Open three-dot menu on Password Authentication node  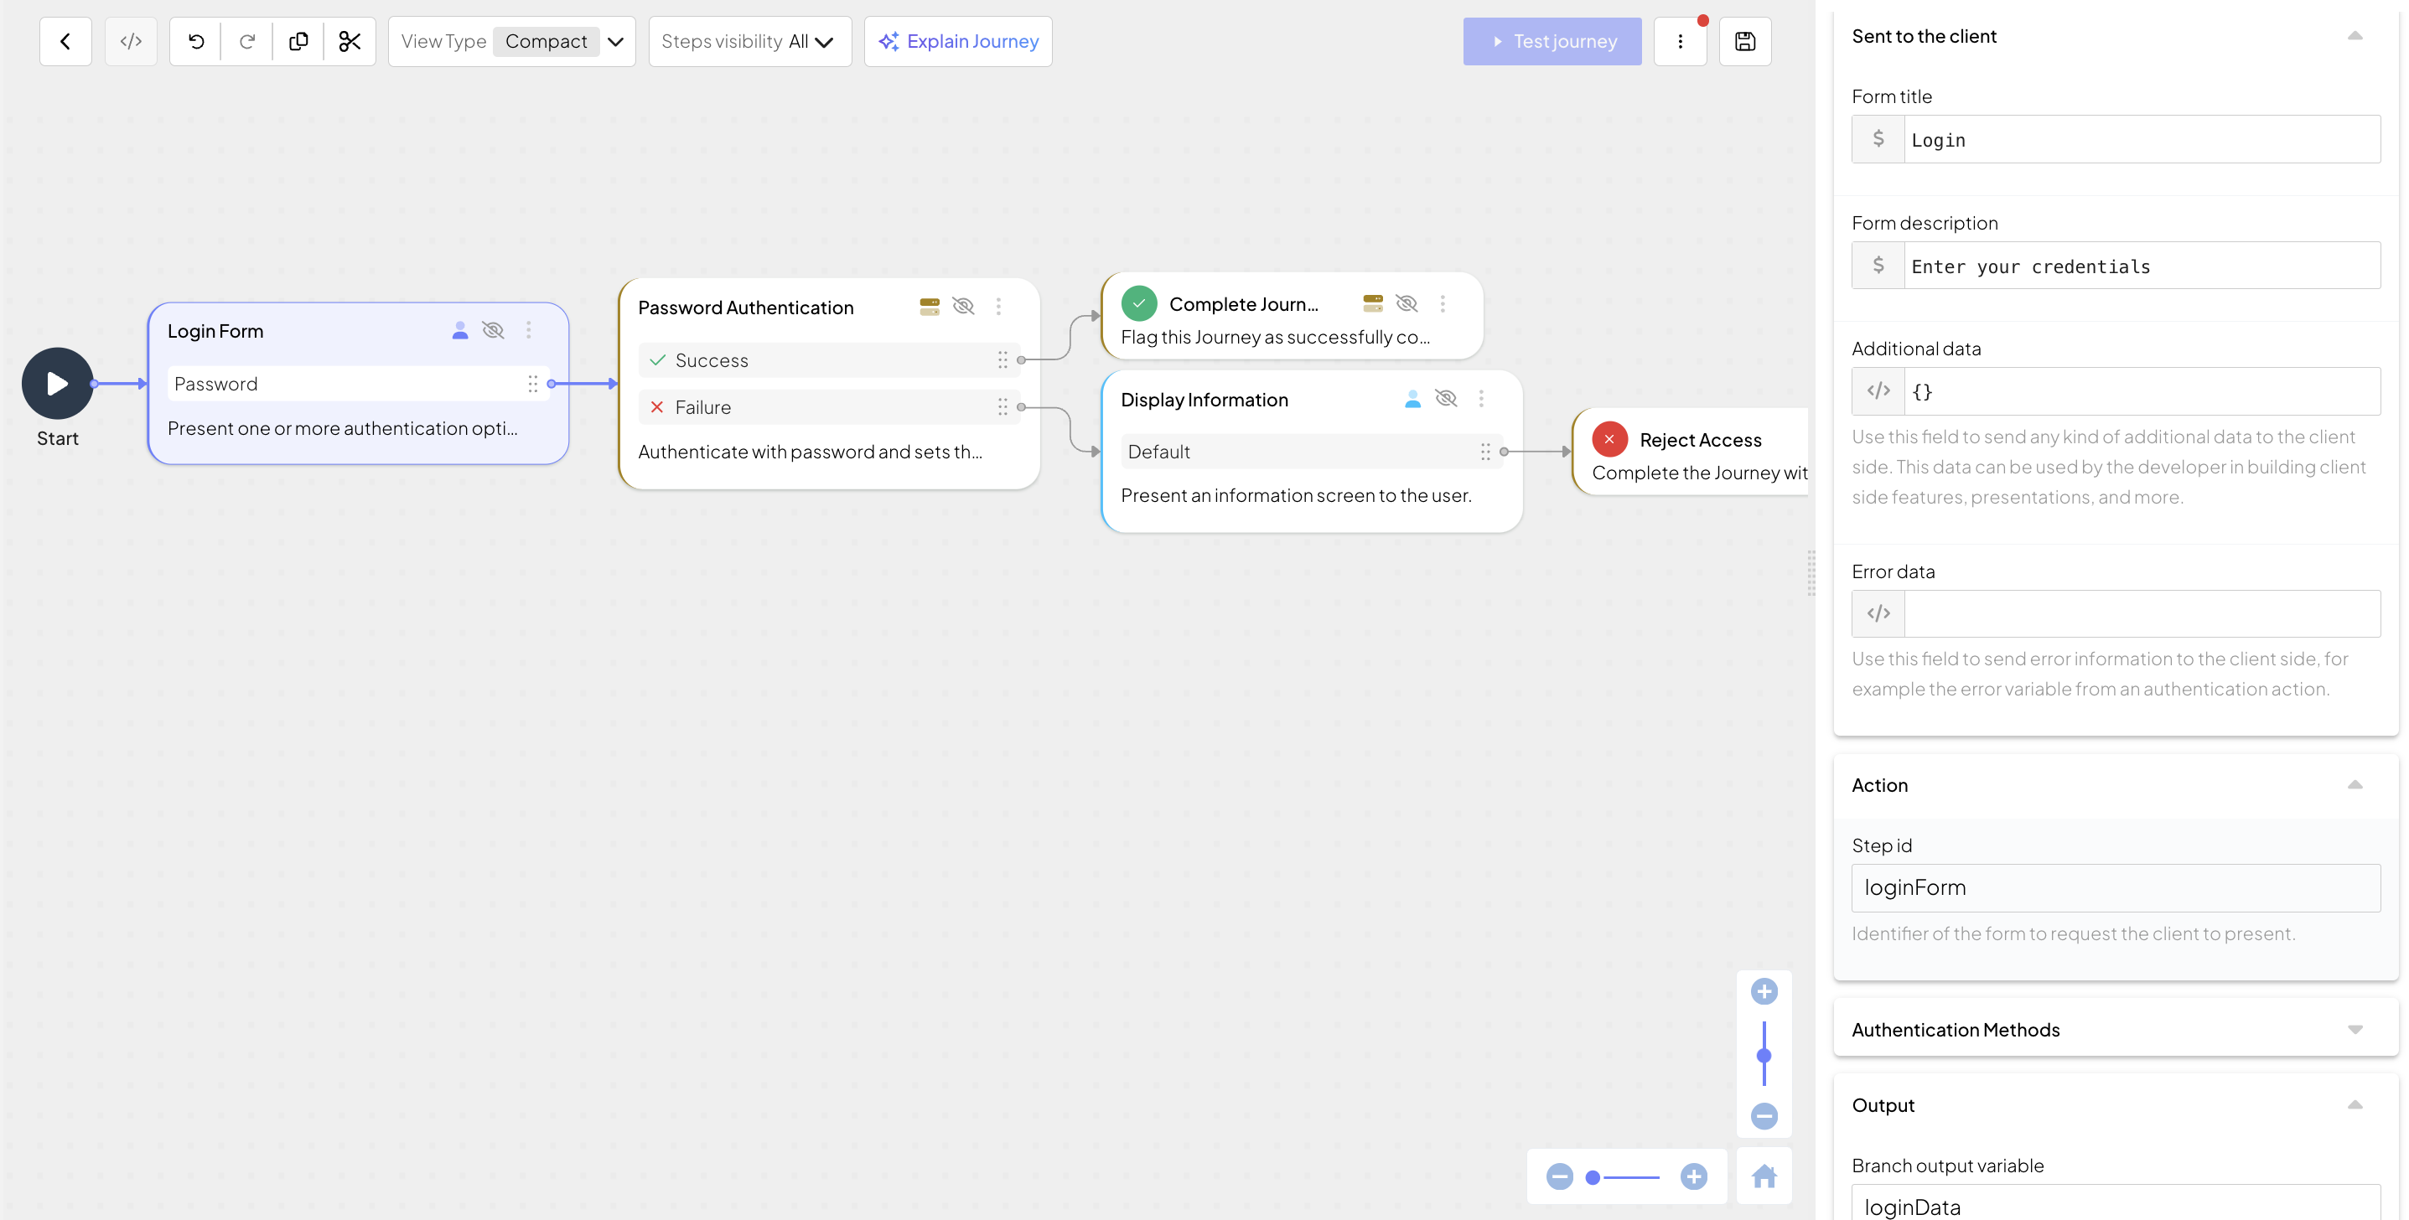pyautogui.click(x=997, y=307)
